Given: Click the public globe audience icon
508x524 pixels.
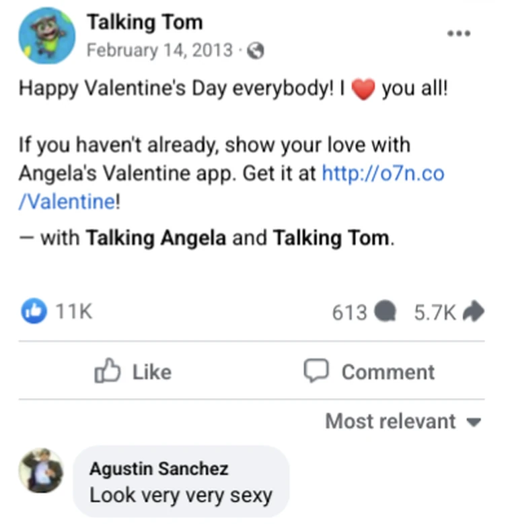Looking at the screenshot, I should 256,51.
